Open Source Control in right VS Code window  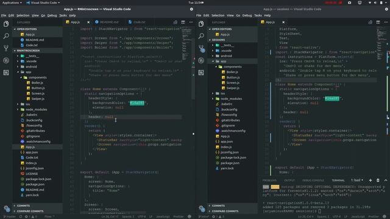click(202, 48)
